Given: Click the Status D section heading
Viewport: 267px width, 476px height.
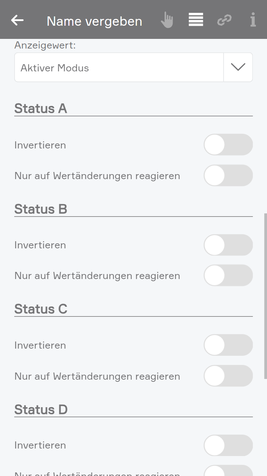Looking at the screenshot, I should (x=41, y=410).
